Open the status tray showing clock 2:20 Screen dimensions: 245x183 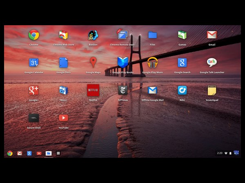tap(227, 153)
